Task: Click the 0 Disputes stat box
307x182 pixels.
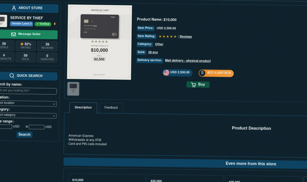Action: click(x=47, y=57)
